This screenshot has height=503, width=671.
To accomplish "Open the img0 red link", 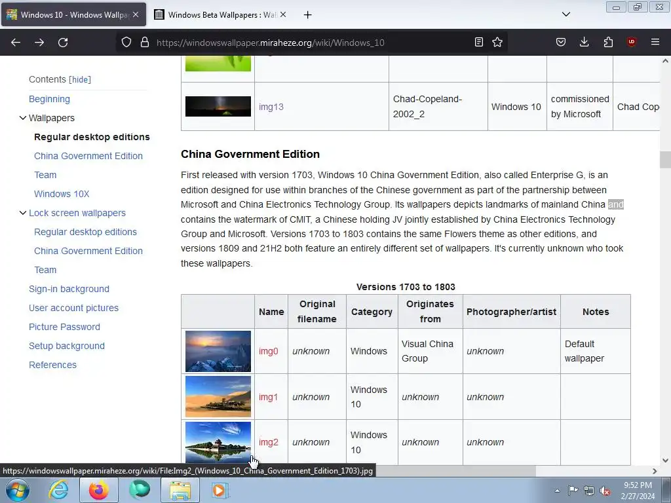I will pos(268,351).
